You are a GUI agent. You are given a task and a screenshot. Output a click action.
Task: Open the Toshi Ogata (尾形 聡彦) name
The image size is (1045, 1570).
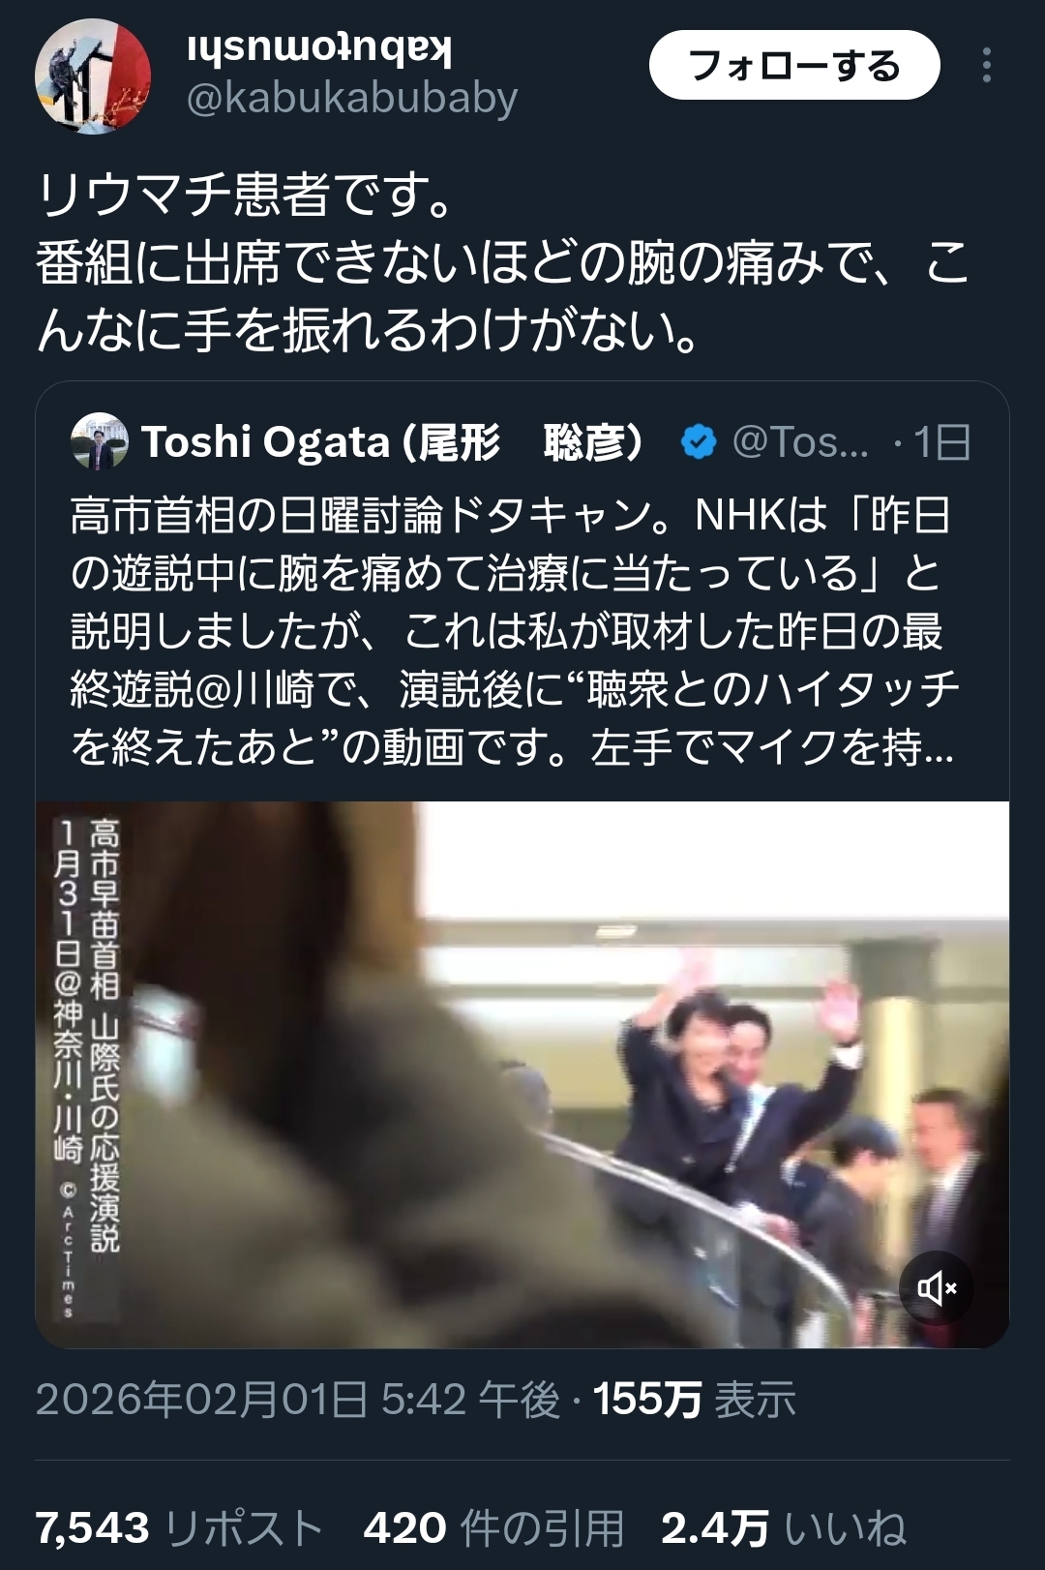393,441
